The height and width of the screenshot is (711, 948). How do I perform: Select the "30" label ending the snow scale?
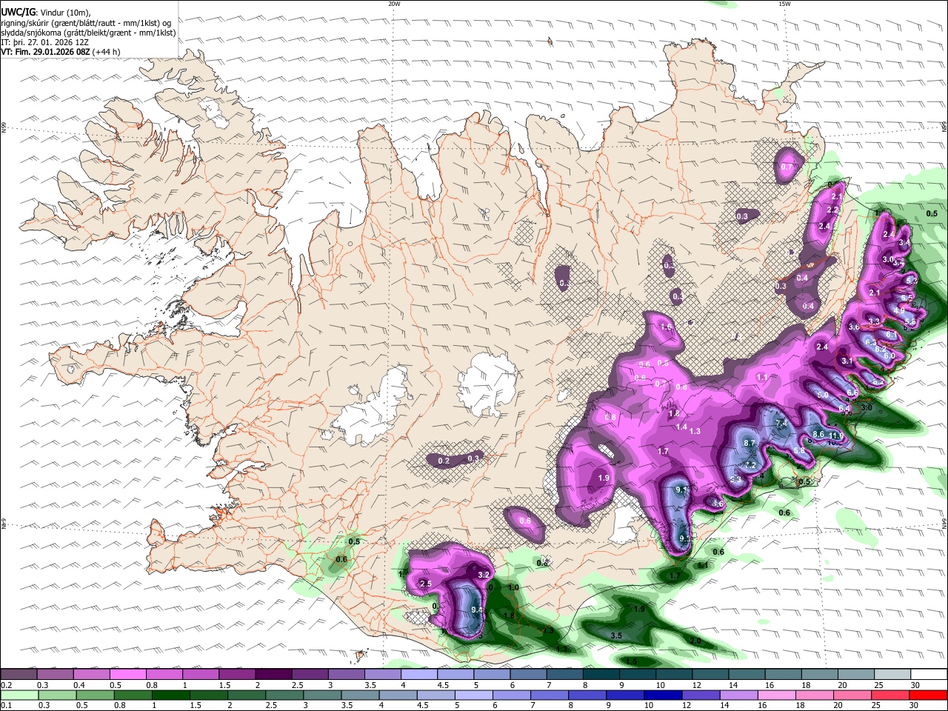pyautogui.click(x=915, y=685)
